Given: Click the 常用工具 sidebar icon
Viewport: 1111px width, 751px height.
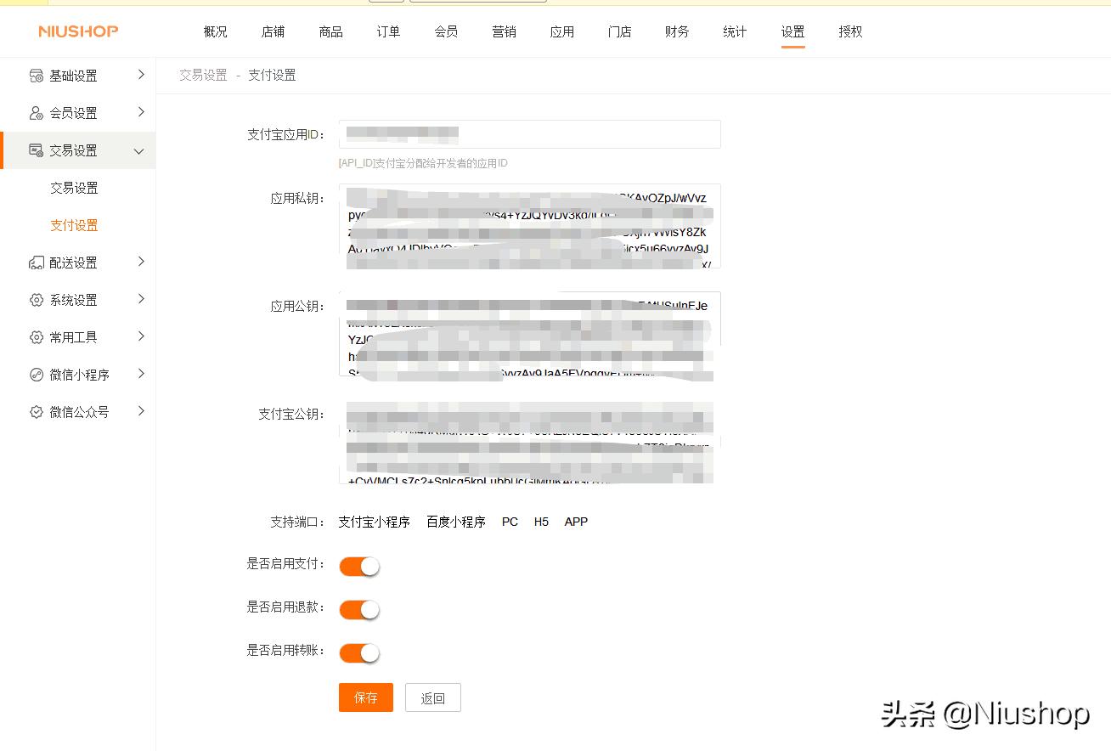Looking at the screenshot, I should point(36,336).
